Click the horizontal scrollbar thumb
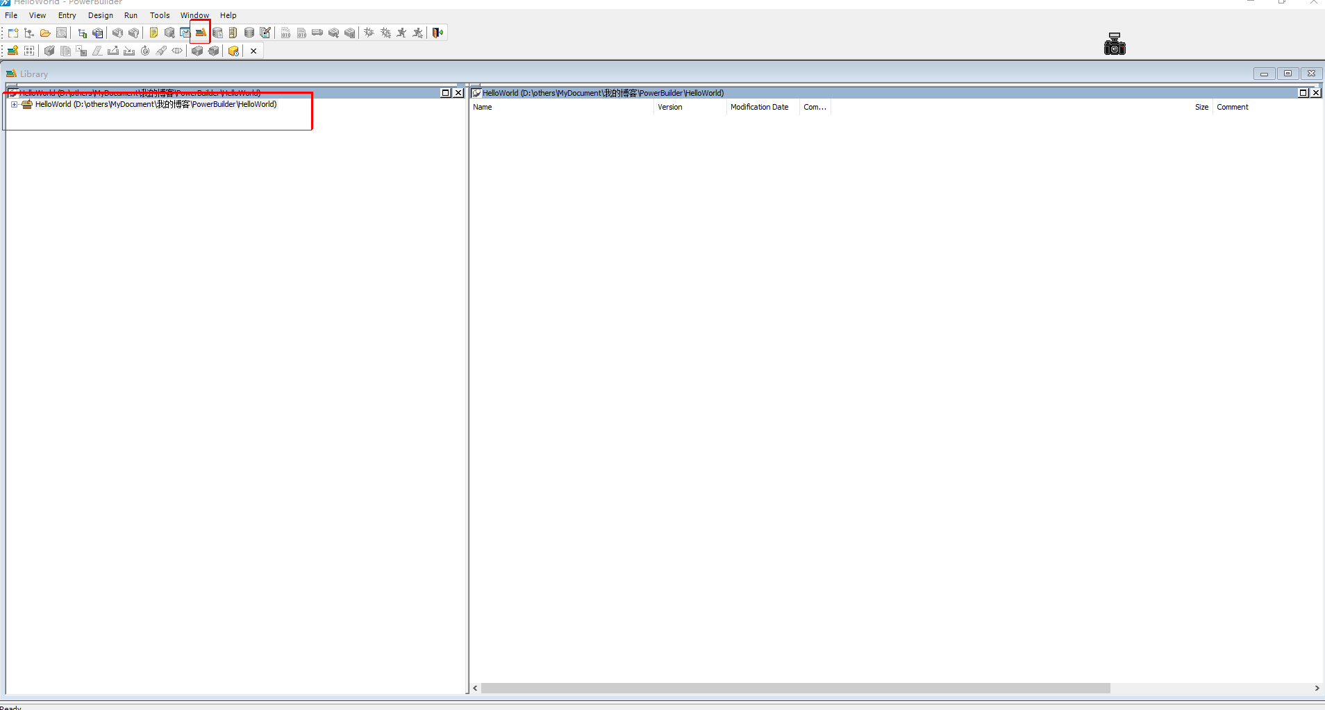 pos(795,688)
